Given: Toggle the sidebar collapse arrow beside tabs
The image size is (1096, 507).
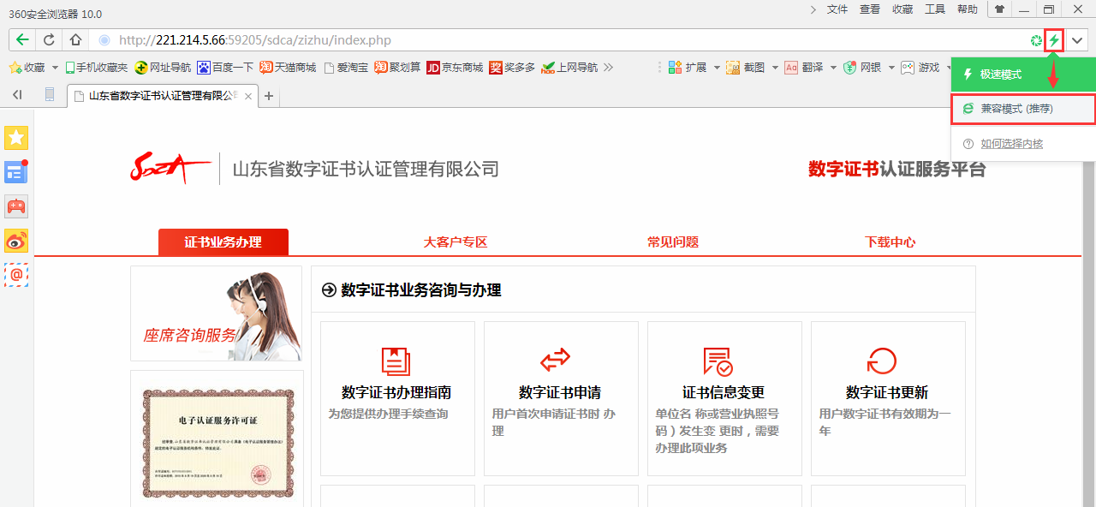Looking at the screenshot, I should [17, 95].
